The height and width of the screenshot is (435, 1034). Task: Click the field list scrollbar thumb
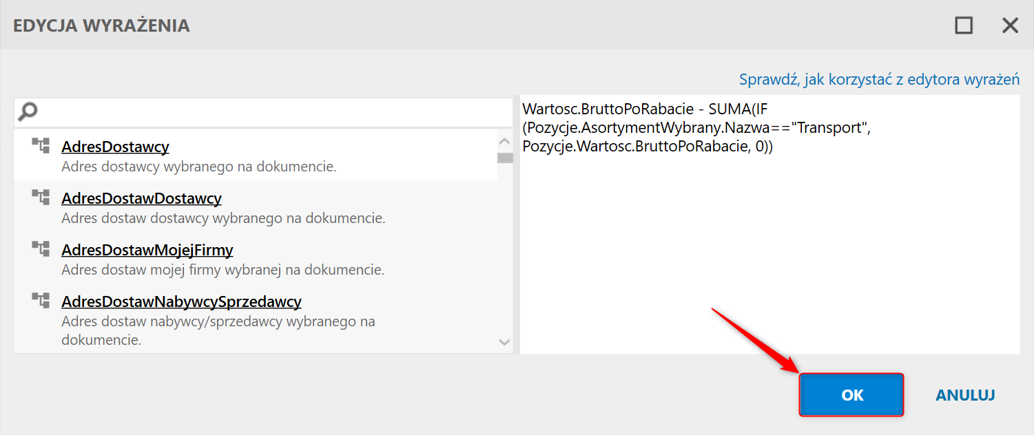[x=505, y=158]
